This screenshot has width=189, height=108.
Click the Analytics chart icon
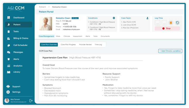pyautogui.click(x=8, y=66)
